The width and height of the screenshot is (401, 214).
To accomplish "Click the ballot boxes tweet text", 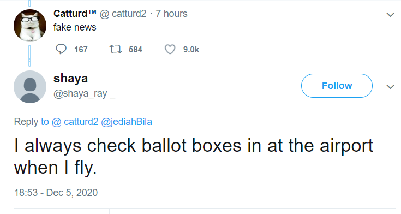I will click(194, 157).
